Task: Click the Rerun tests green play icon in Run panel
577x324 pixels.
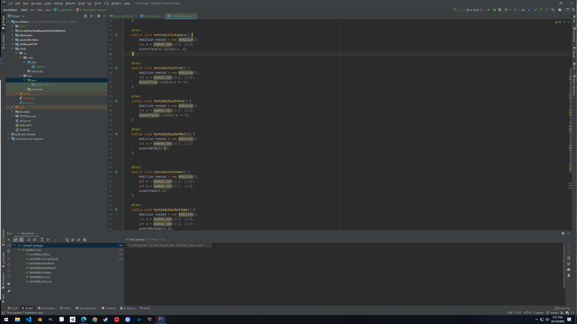Action: click(9, 240)
